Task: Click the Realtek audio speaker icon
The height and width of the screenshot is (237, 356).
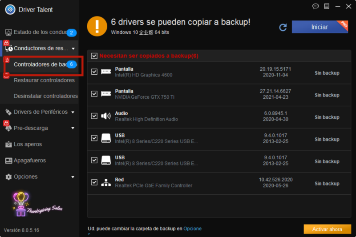Action: [x=106, y=116]
